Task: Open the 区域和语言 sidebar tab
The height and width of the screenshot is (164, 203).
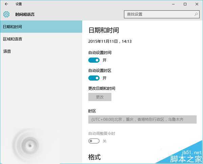Action: coord(41,39)
